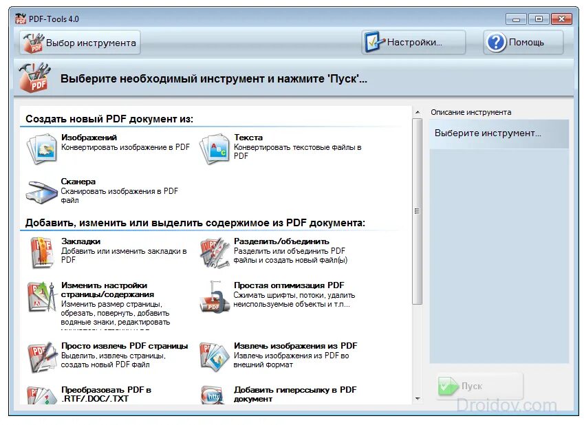Click scrollbar down arrow of tool list

[x=418, y=399]
